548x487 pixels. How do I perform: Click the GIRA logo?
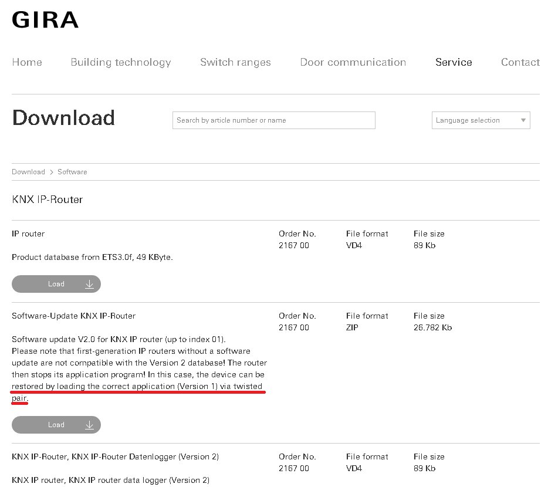coord(45,20)
